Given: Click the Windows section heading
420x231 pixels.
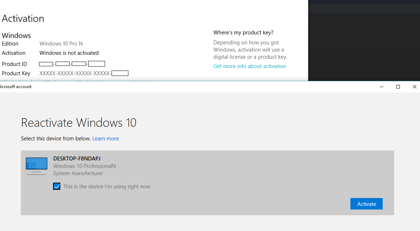Looking at the screenshot, I should (16, 35).
